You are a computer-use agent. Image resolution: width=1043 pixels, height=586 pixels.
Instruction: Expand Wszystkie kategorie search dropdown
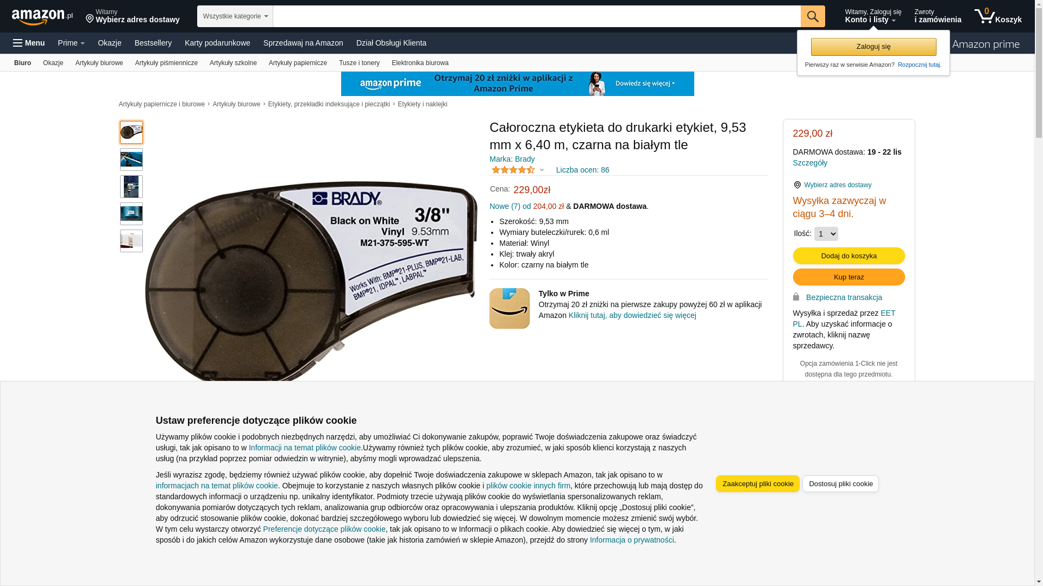pyautogui.click(x=235, y=16)
